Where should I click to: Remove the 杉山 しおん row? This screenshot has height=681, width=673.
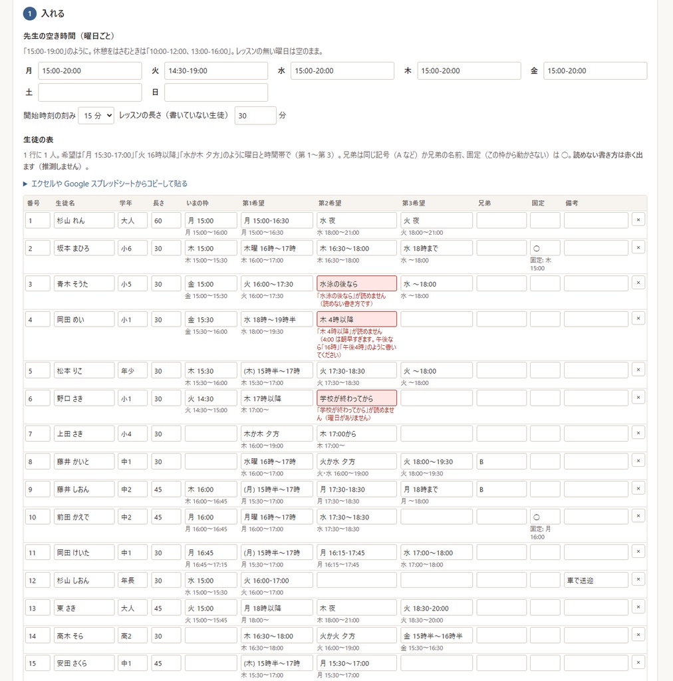[638, 580]
